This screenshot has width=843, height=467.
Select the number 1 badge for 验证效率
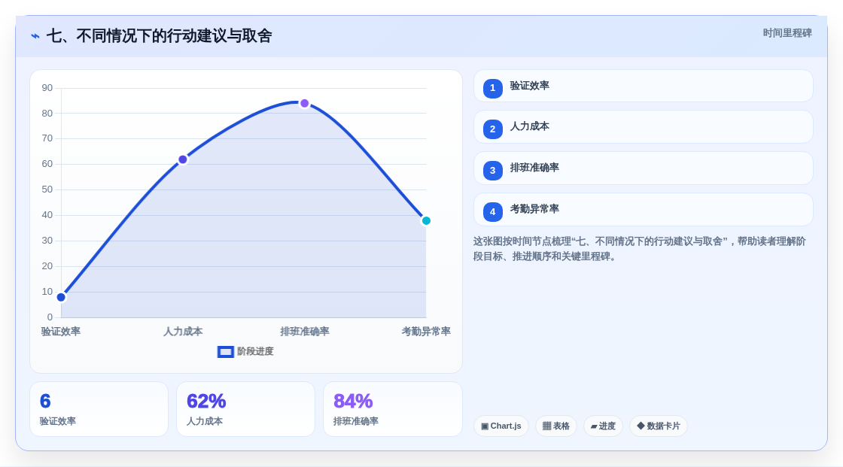pos(492,88)
